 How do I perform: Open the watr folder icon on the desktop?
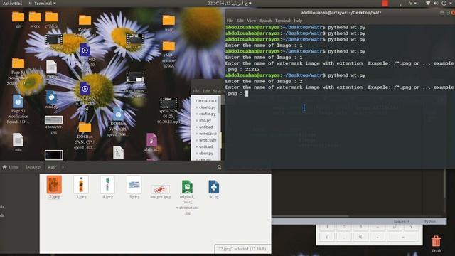[x=168, y=21]
